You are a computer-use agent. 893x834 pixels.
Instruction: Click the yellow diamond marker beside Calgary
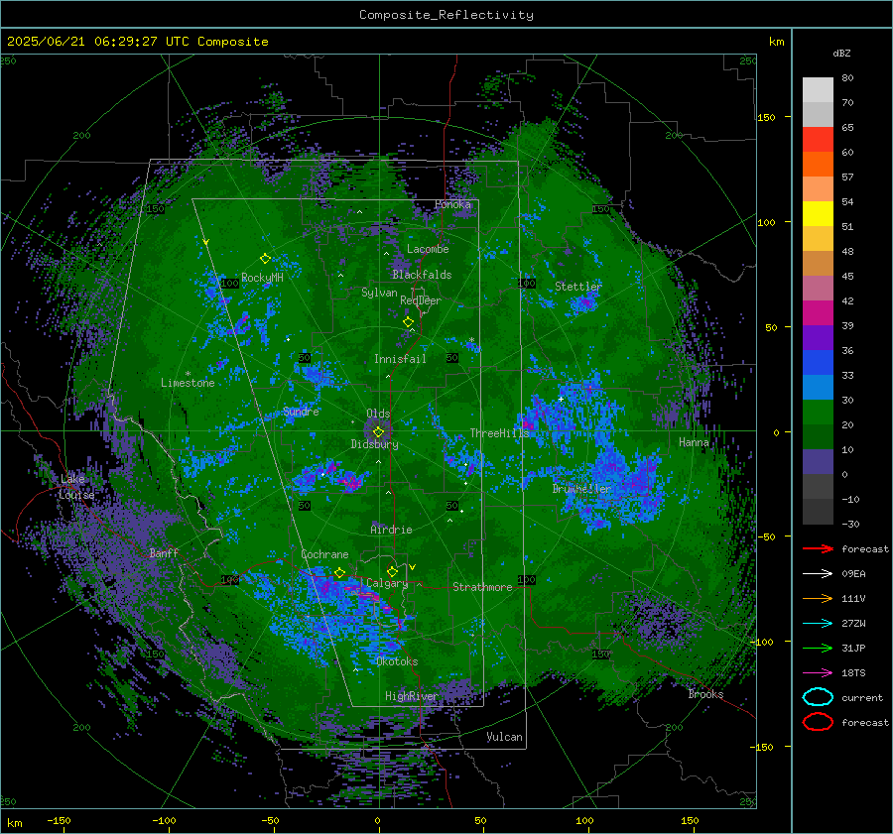[x=392, y=571]
